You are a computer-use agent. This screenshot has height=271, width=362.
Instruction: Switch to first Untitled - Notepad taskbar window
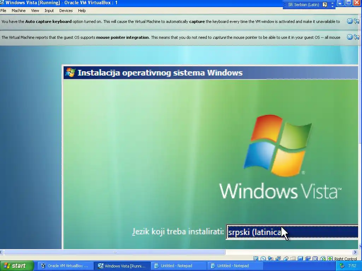tap(179, 266)
